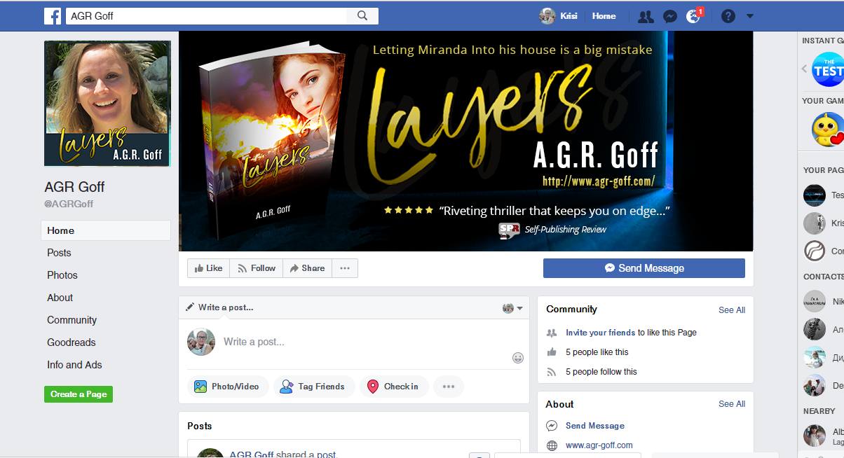
Task: Open the fourth contact avatar in Contacts
Action: point(815,385)
